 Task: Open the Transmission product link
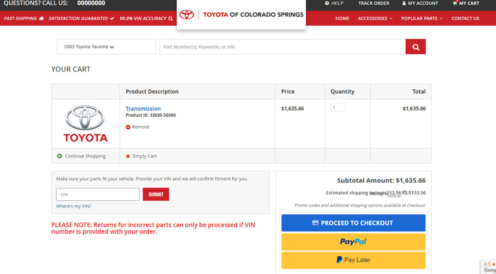143,109
